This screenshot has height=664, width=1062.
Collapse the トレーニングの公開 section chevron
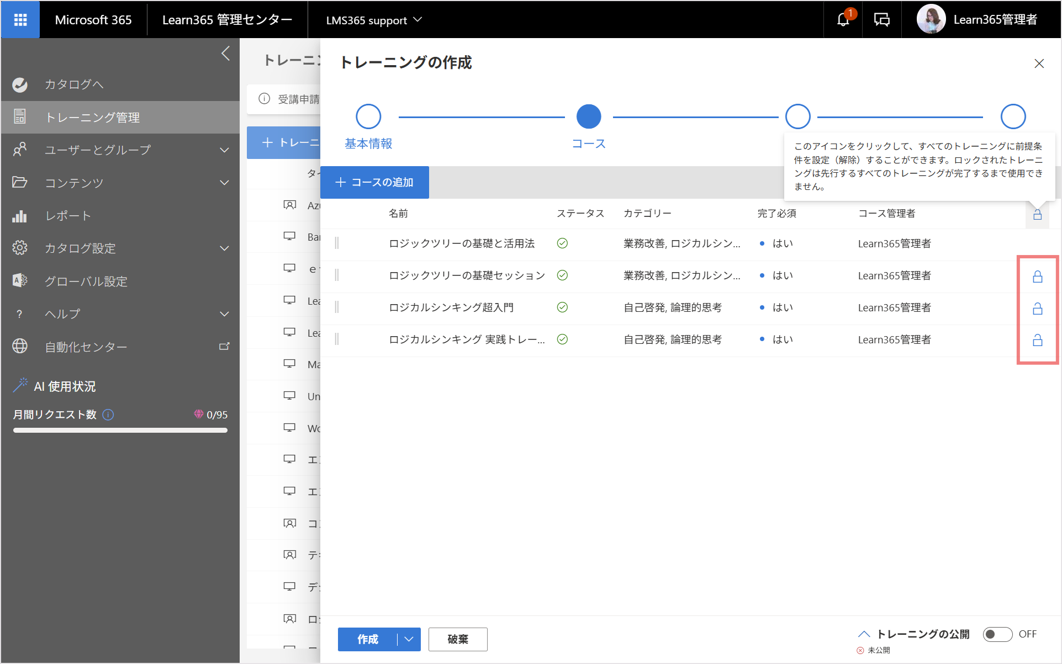[864, 634]
